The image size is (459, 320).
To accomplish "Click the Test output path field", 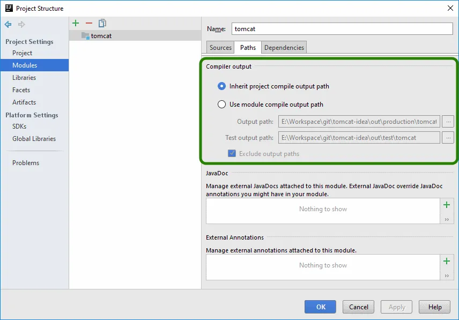I will (359, 137).
